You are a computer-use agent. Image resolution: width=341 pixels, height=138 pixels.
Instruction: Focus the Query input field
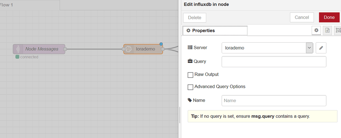(x=274, y=62)
